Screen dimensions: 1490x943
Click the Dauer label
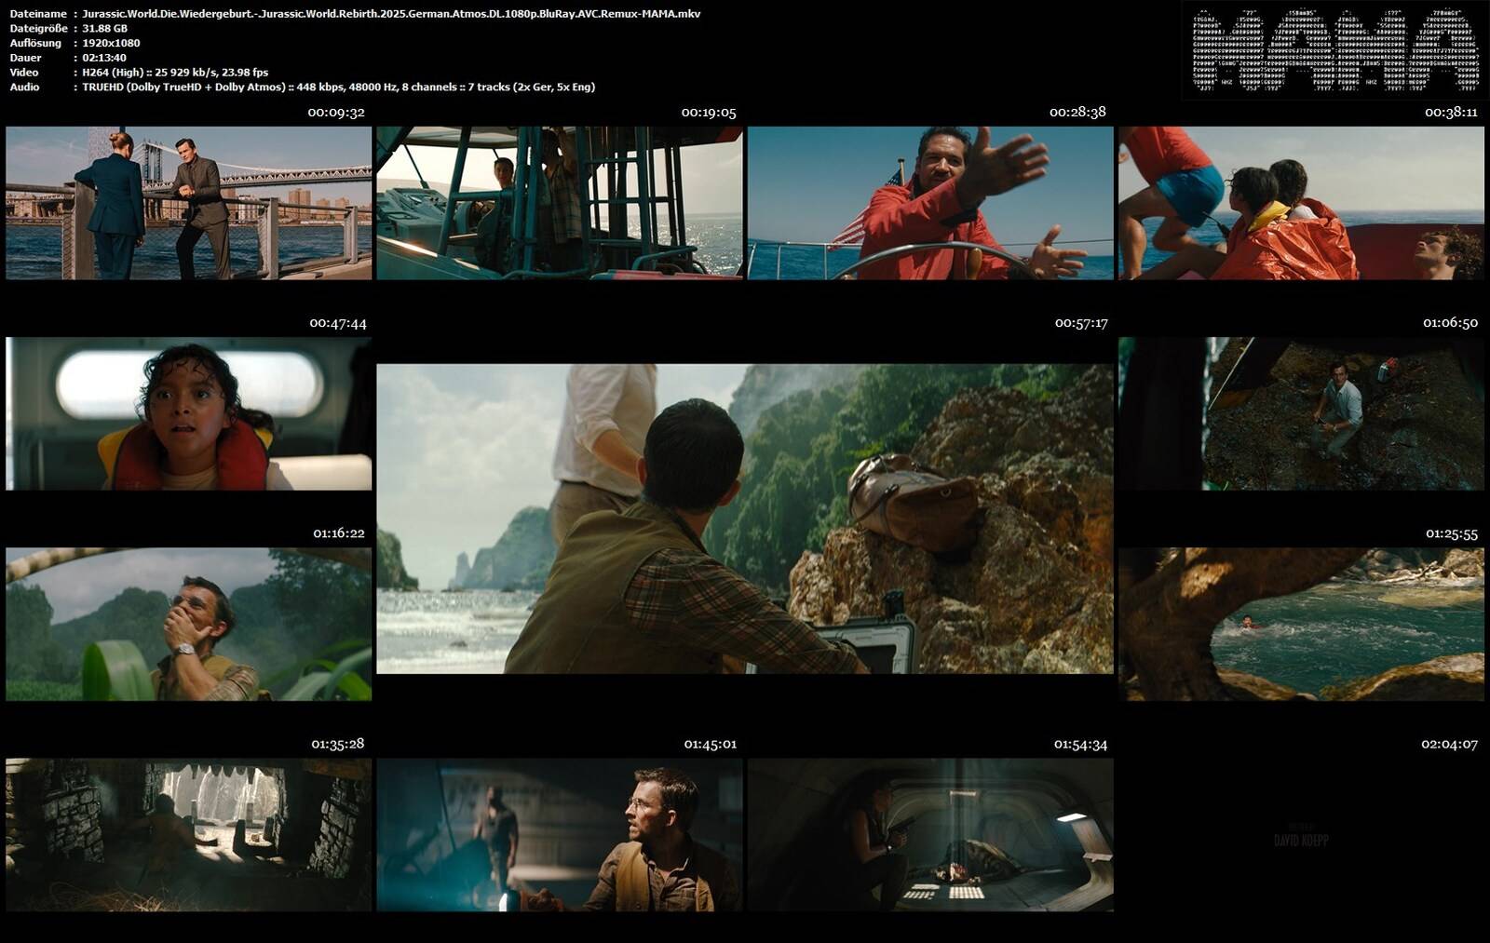(x=25, y=58)
